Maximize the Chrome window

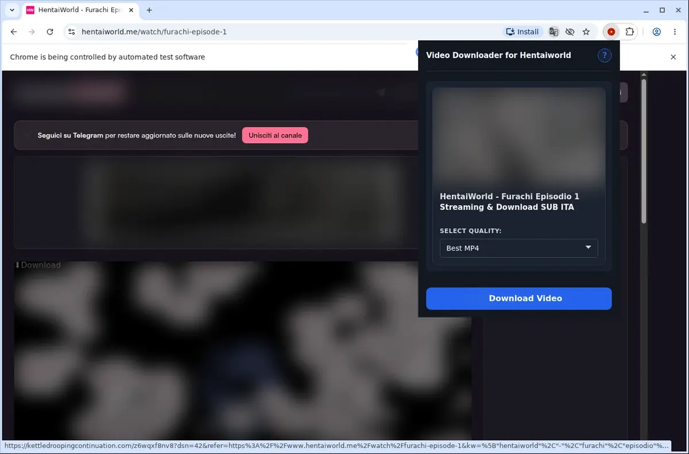[x=662, y=10]
